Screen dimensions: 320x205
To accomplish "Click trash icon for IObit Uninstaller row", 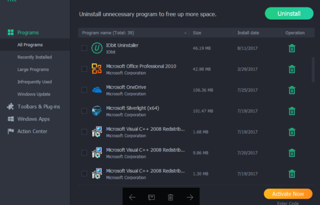I will pyautogui.click(x=292, y=48).
